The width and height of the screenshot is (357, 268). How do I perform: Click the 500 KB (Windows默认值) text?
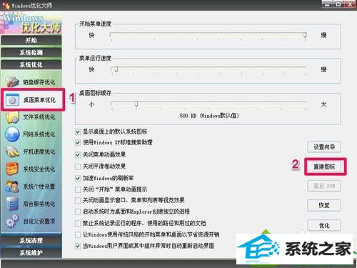pyautogui.click(x=209, y=116)
